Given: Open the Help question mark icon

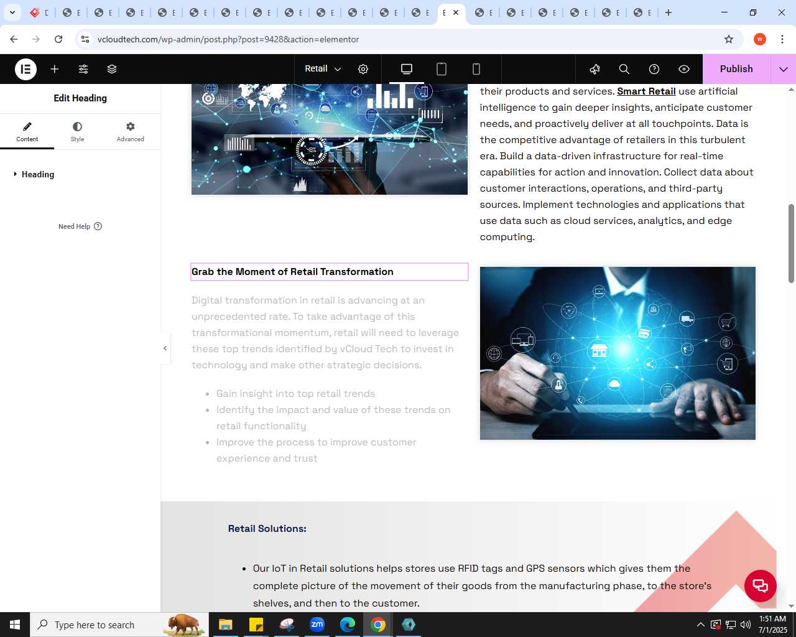Looking at the screenshot, I should (x=654, y=69).
